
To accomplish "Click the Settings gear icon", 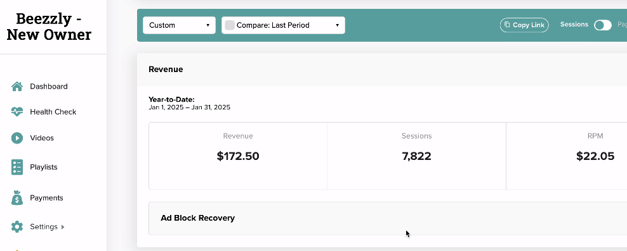I will [16, 227].
